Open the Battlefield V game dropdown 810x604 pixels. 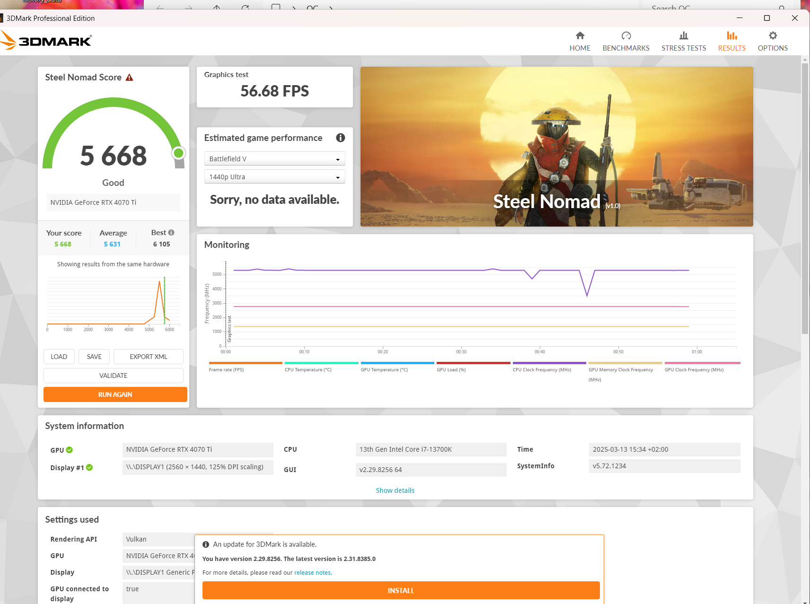tap(275, 159)
